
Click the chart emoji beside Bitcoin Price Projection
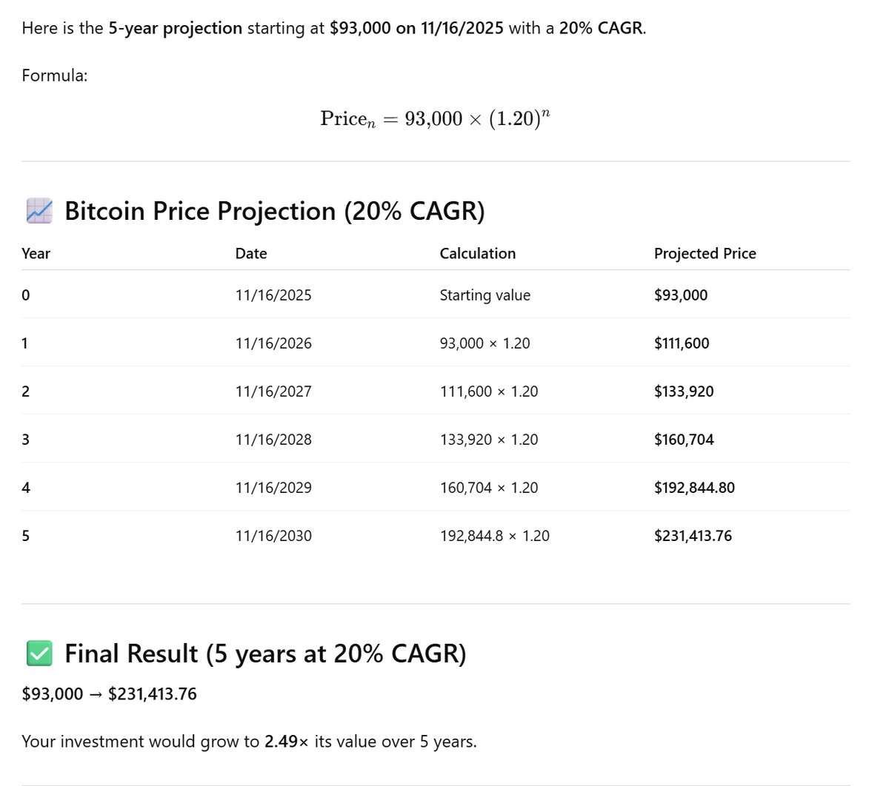pos(39,211)
